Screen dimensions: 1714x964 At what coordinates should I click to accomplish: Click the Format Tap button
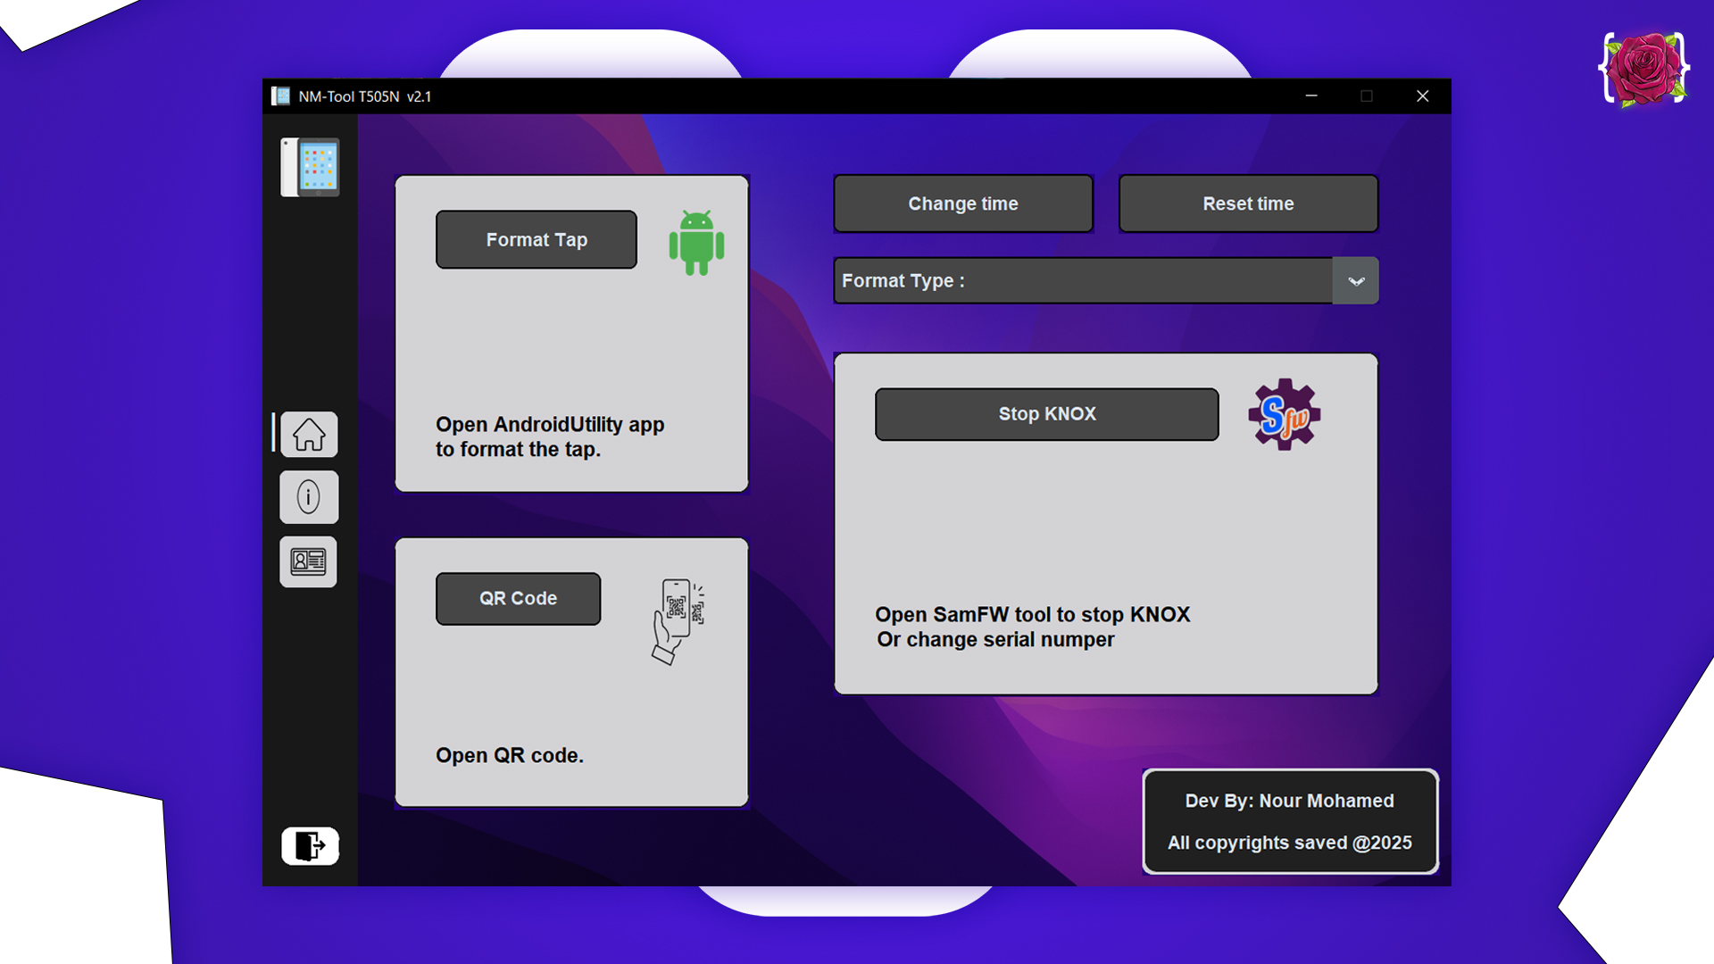pos(537,239)
